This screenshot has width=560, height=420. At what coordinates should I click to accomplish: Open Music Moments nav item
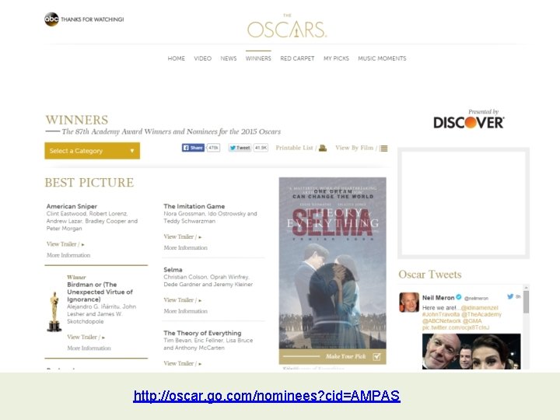(382, 58)
